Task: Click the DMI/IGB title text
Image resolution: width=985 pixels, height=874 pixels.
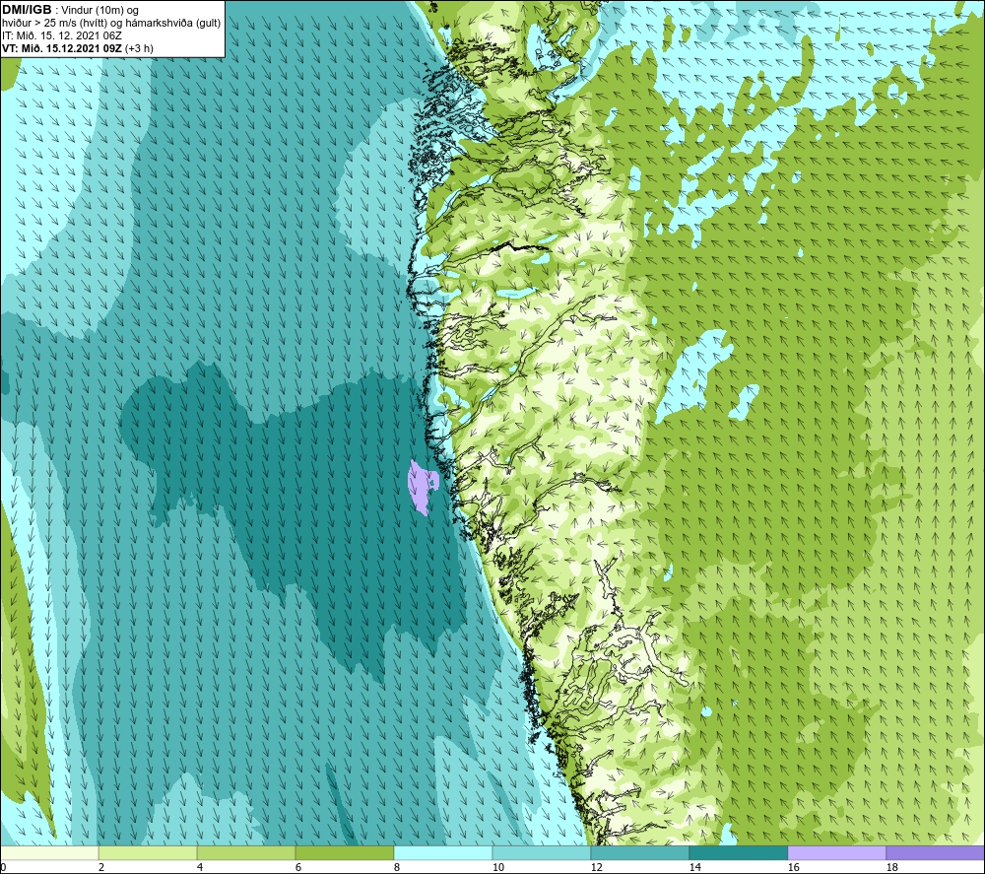Action: tap(27, 10)
